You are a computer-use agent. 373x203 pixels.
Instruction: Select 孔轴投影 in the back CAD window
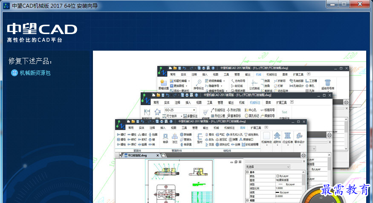pos(297,81)
